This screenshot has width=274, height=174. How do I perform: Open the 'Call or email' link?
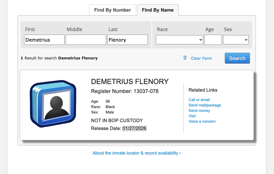[199, 100]
